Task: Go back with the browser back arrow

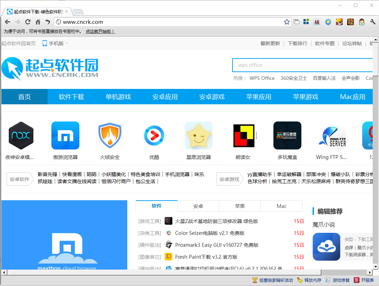Action: pos(7,22)
